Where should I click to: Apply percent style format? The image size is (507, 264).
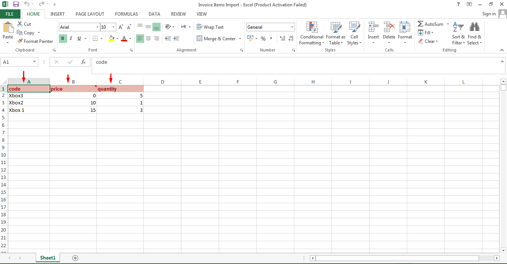(263, 38)
